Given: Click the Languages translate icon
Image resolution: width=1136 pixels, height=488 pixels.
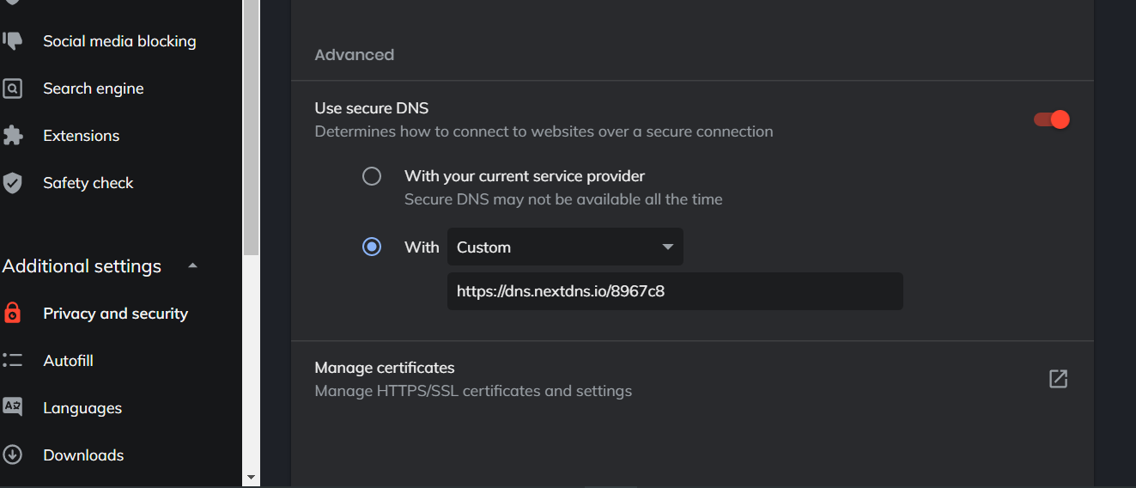Looking at the screenshot, I should pyautogui.click(x=12, y=407).
